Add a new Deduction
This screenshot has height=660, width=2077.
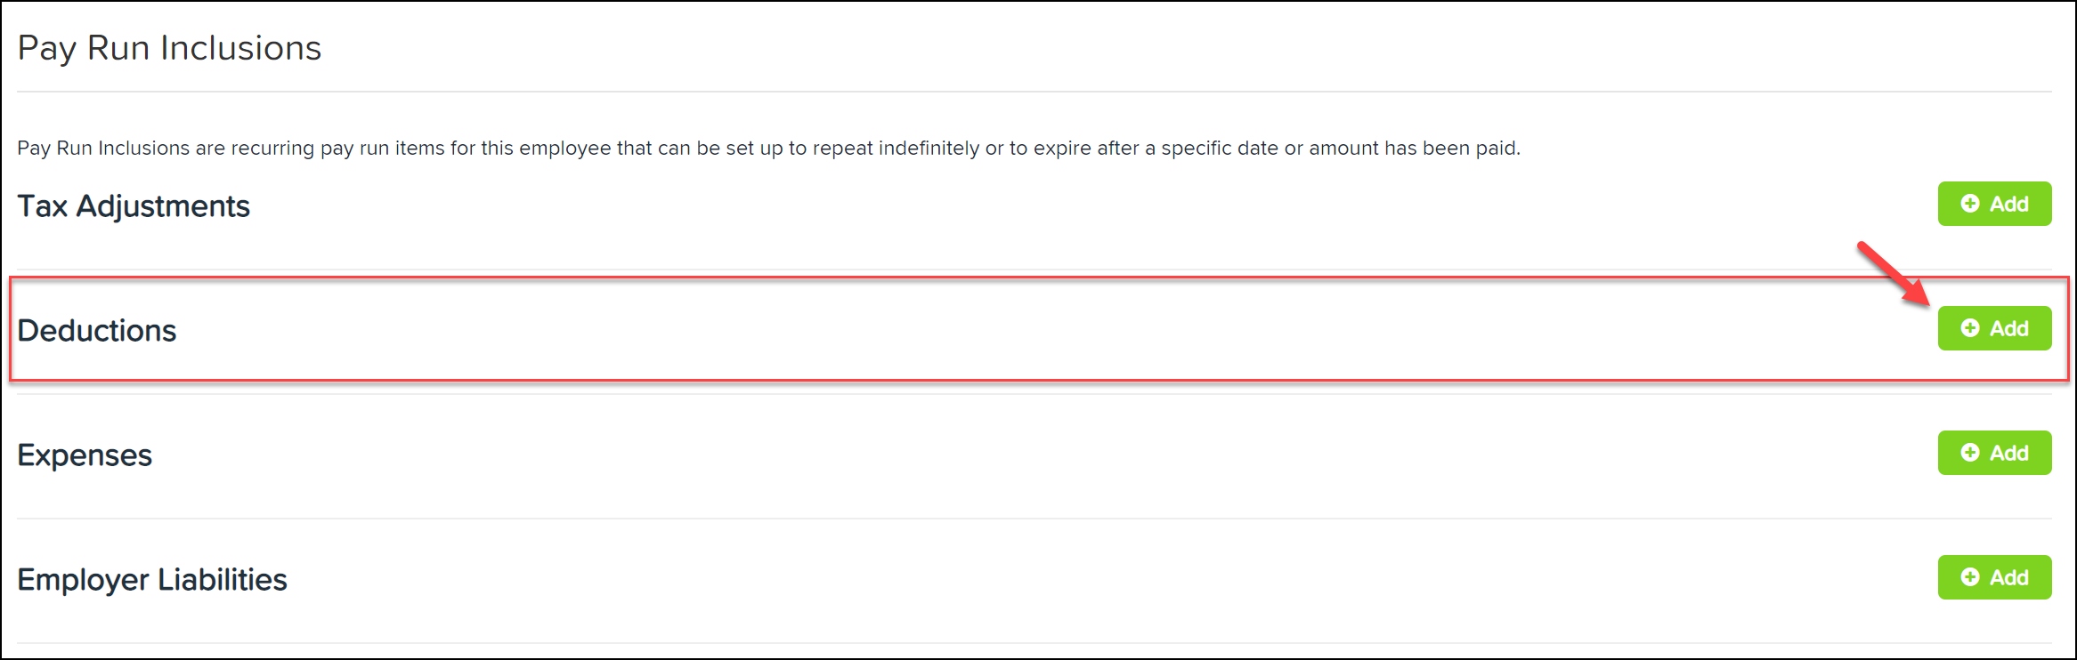coord(1994,328)
